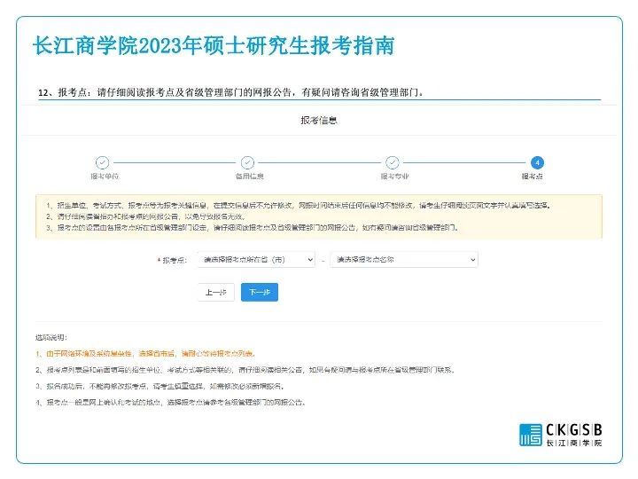Screen dimensions: 638x479
Task: Click the notice line 1、招生单位、考试方式
Action: 299,205
